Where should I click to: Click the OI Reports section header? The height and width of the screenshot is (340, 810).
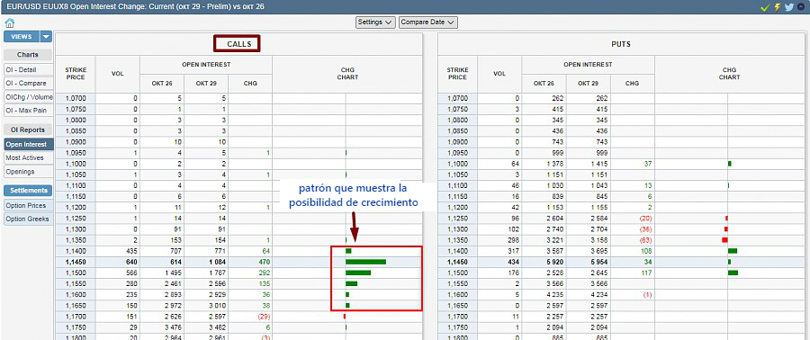click(28, 130)
